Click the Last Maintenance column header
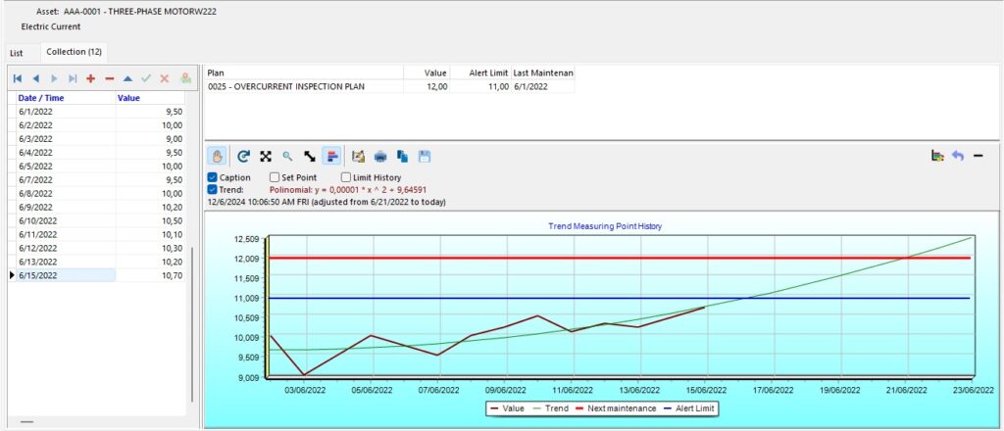Image resolution: width=1004 pixels, height=431 pixels. pyautogui.click(x=543, y=72)
